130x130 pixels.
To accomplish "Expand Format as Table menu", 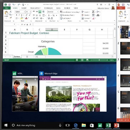I will point(67,15).
